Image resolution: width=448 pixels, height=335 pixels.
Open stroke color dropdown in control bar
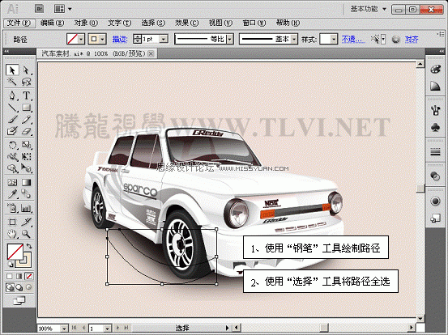coord(103,39)
